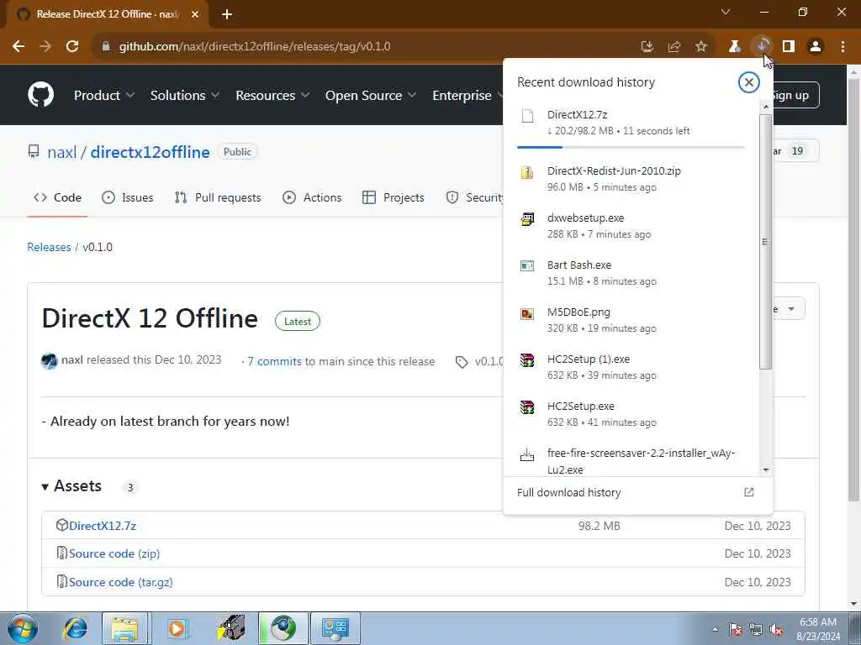Click Full download history
The height and width of the screenshot is (645, 861).
(569, 492)
